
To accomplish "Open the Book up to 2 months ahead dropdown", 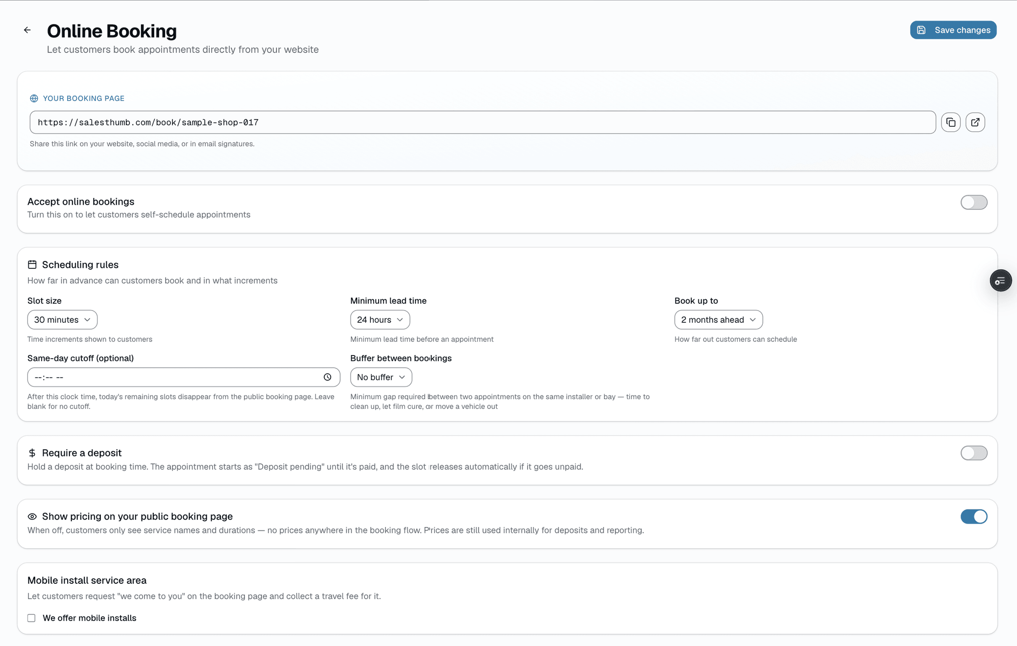I will pyautogui.click(x=718, y=320).
